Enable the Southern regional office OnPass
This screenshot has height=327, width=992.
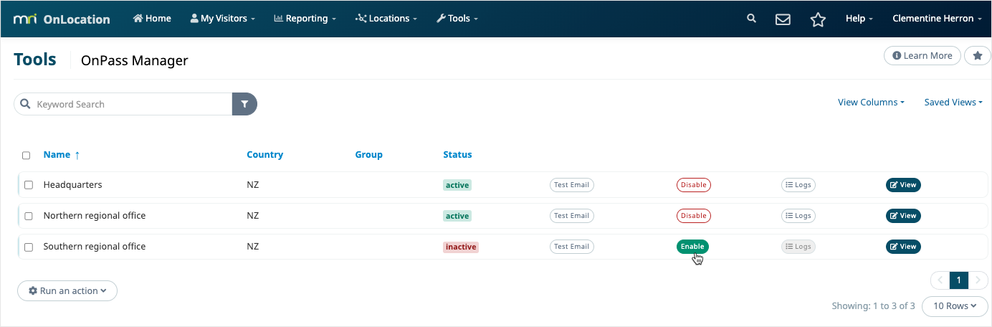(x=692, y=247)
